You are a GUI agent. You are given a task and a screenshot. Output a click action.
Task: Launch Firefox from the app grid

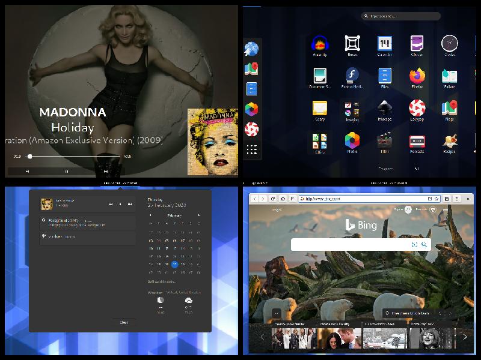coord(417,79)
